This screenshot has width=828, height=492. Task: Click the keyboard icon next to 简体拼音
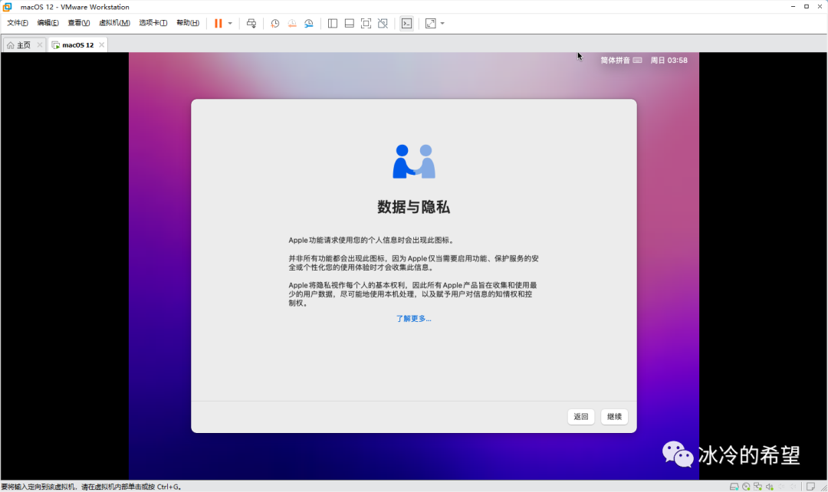pyautogui.click(x=637, y=61)
